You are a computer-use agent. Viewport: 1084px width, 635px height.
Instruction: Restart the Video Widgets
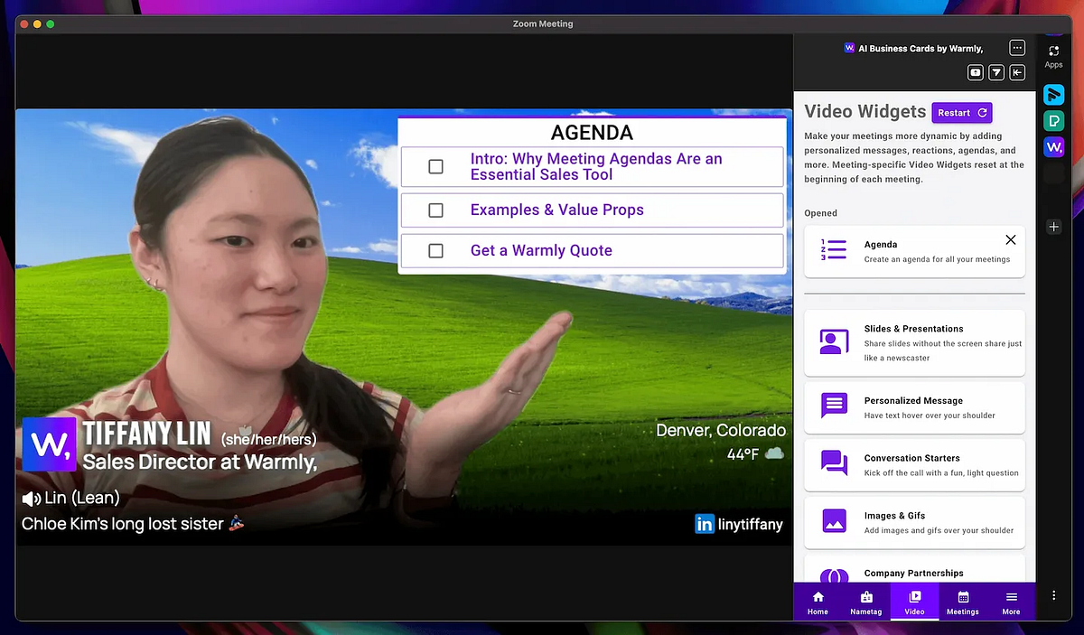(962, 113)
